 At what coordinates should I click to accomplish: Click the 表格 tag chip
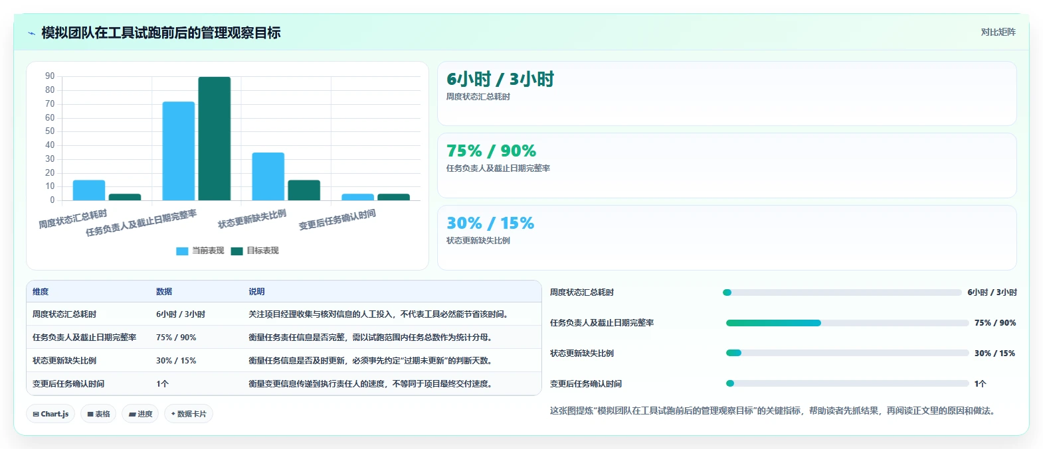(x=98, y=414)
